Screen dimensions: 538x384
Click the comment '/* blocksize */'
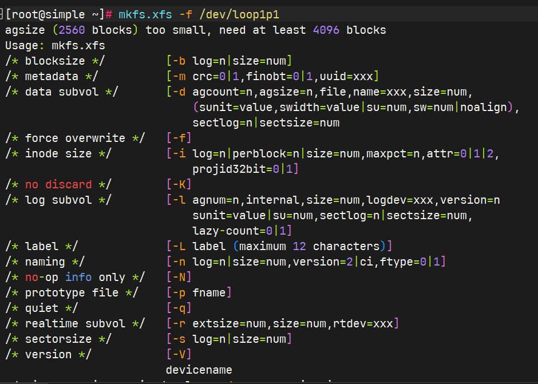click(56, 61)
